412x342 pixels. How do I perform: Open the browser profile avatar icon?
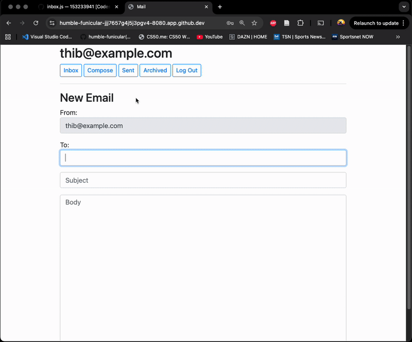(x=341, y=23)
